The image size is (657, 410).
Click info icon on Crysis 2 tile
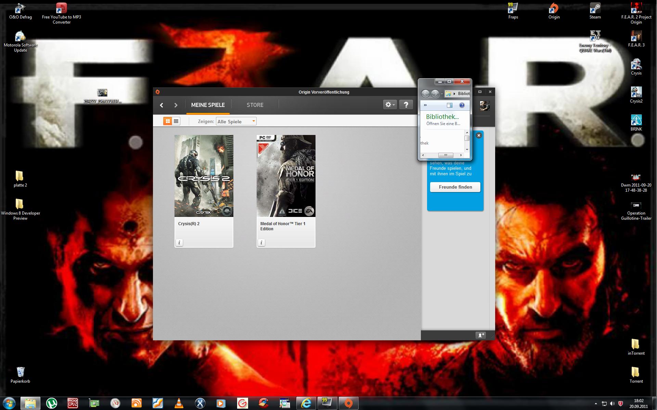[x=179, y=243]
